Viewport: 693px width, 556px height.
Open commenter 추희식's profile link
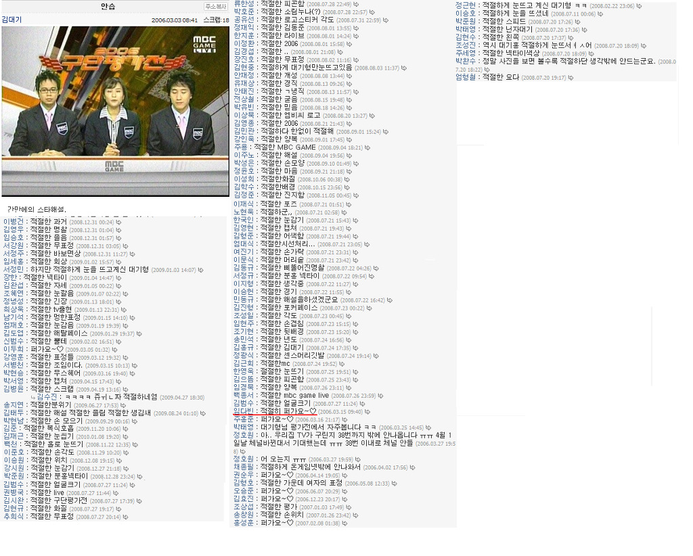(14, 516)
